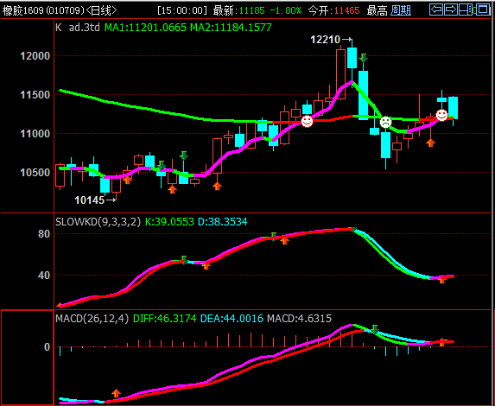Viewport: 495px width, 406px height.
Task: Click the green down arrow on MACD panel
Action: point(375,329)
